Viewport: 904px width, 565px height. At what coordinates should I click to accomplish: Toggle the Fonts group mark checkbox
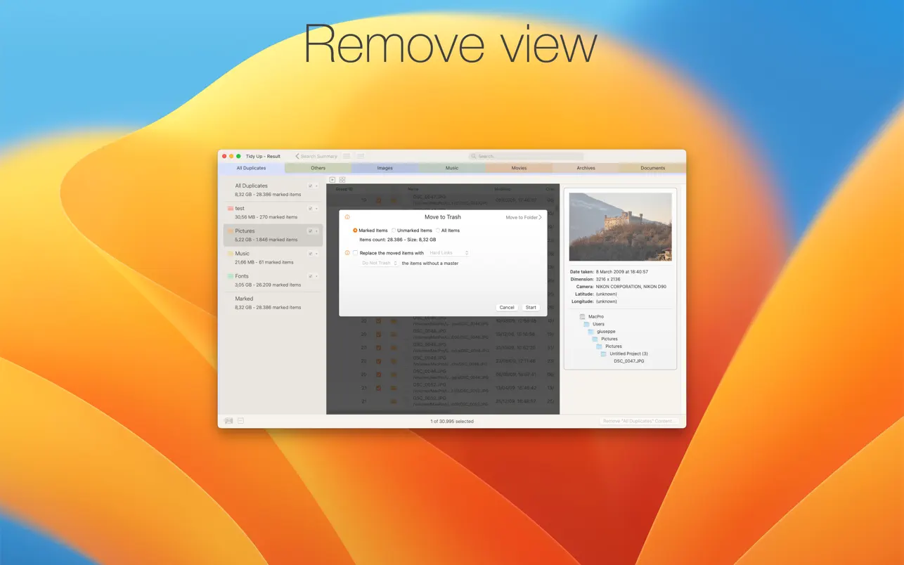pos(310,276)
